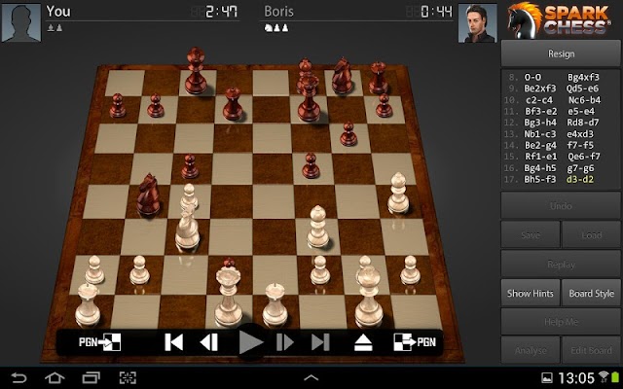Select the black knight on b4

(148, 194)
